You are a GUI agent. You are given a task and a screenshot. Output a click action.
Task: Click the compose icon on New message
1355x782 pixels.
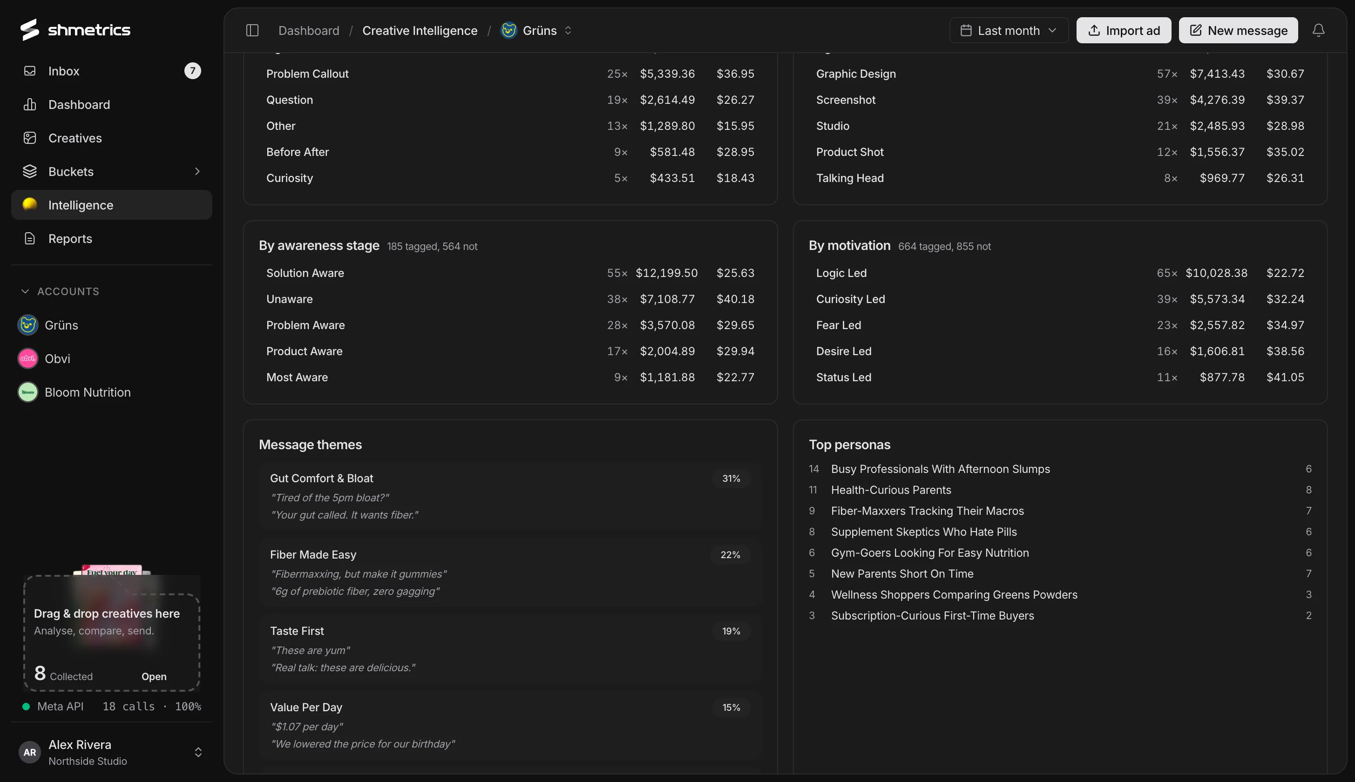pos(1195,31)
